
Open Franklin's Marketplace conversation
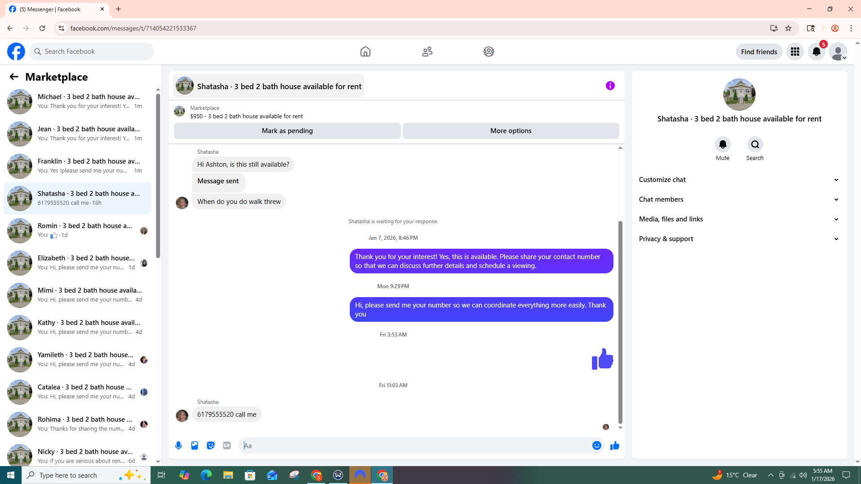pos(78,166)
